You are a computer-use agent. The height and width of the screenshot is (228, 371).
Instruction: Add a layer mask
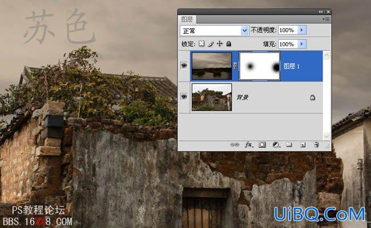click(x=262, y=145)
